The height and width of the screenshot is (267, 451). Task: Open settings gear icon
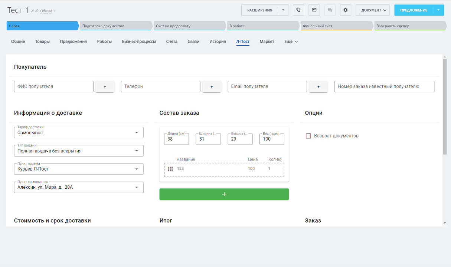(x=346, y=10)
